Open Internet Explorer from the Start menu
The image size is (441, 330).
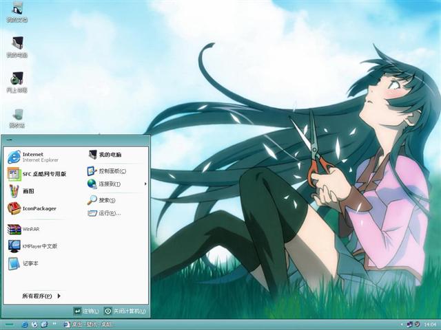pos(33,157)
